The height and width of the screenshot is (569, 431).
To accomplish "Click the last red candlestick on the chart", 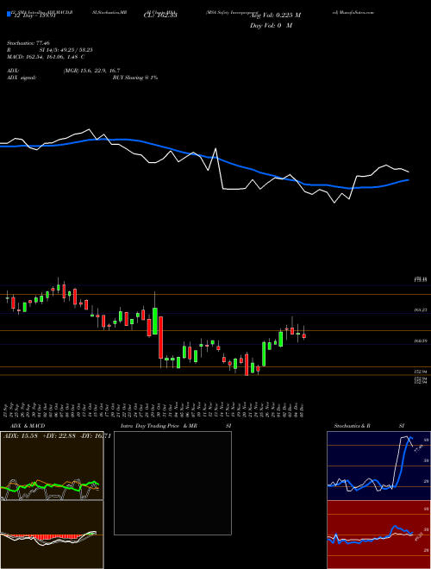I will pyautogui.click(x=304, y=335).
